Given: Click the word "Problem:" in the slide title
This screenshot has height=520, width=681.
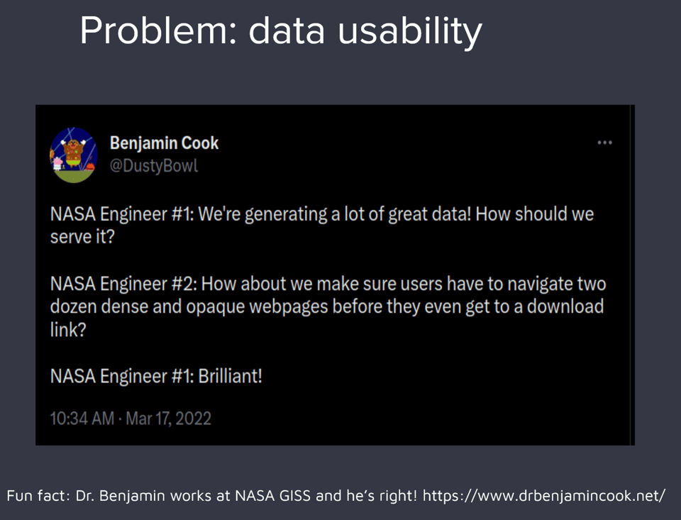Looking at the screenshot, I should coord(159,31).
